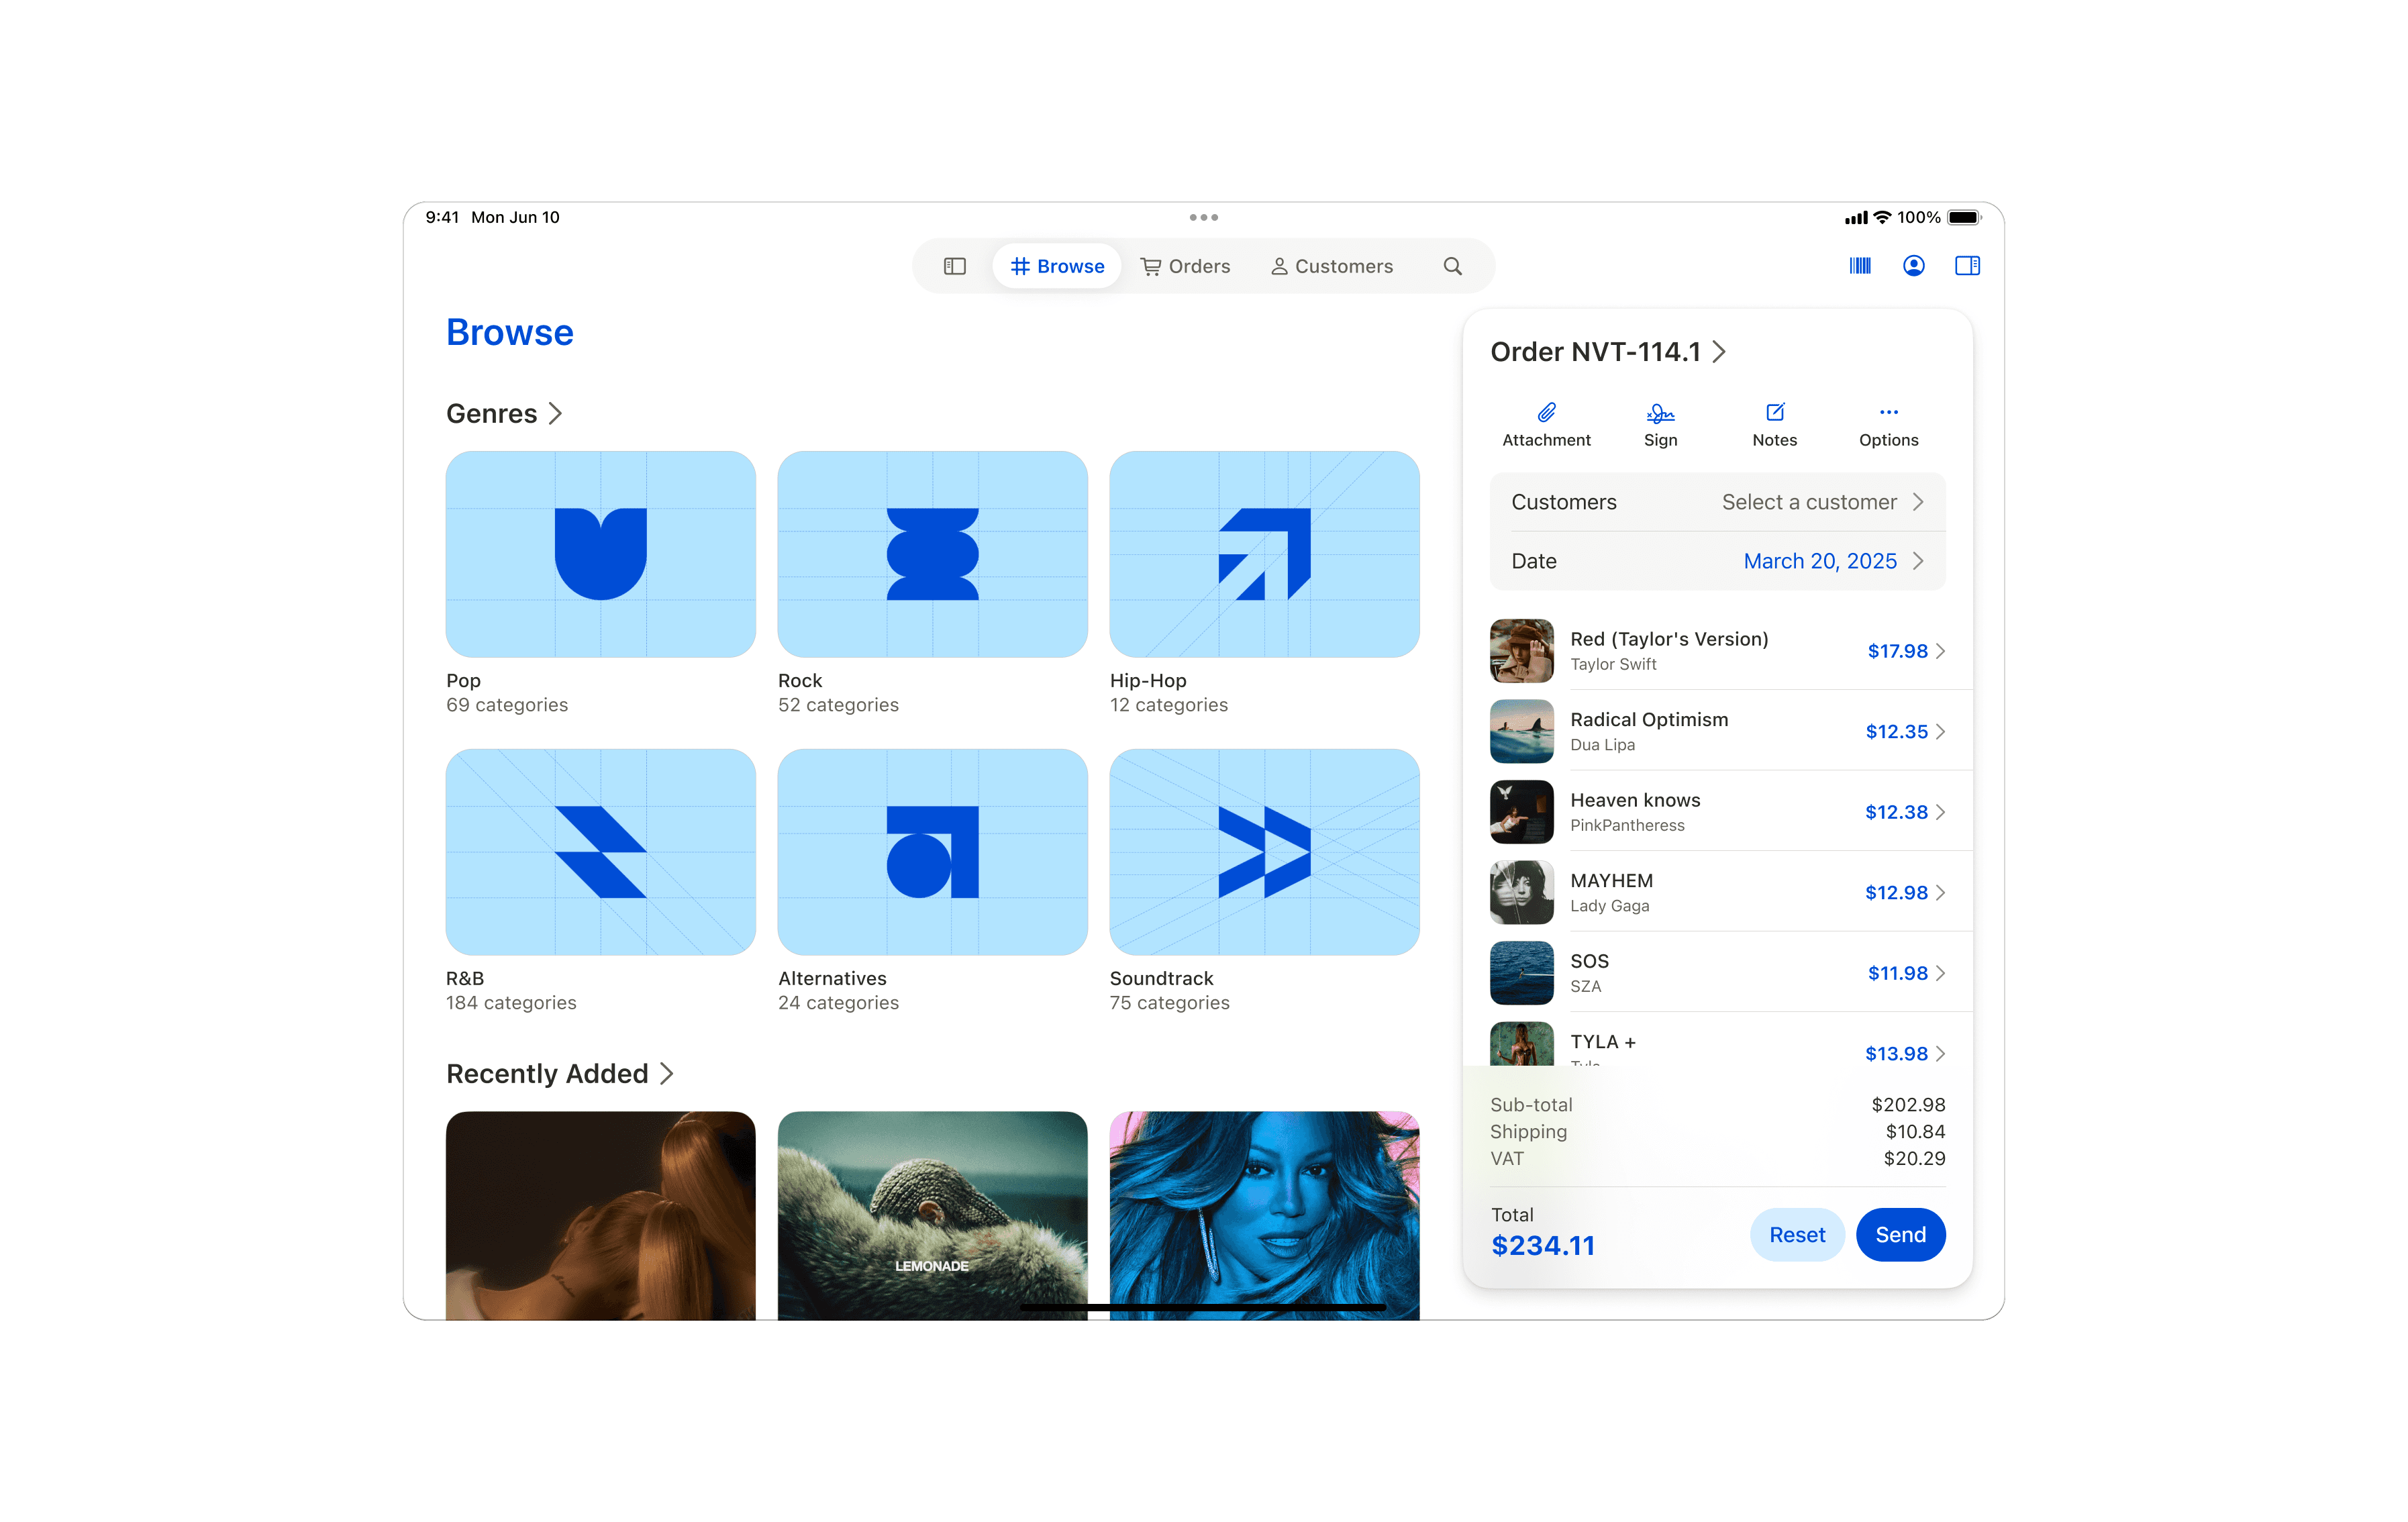This screenshot has width=2408, height=1522.
Task: Select a customer for the order
Action: pos(1717,502)
